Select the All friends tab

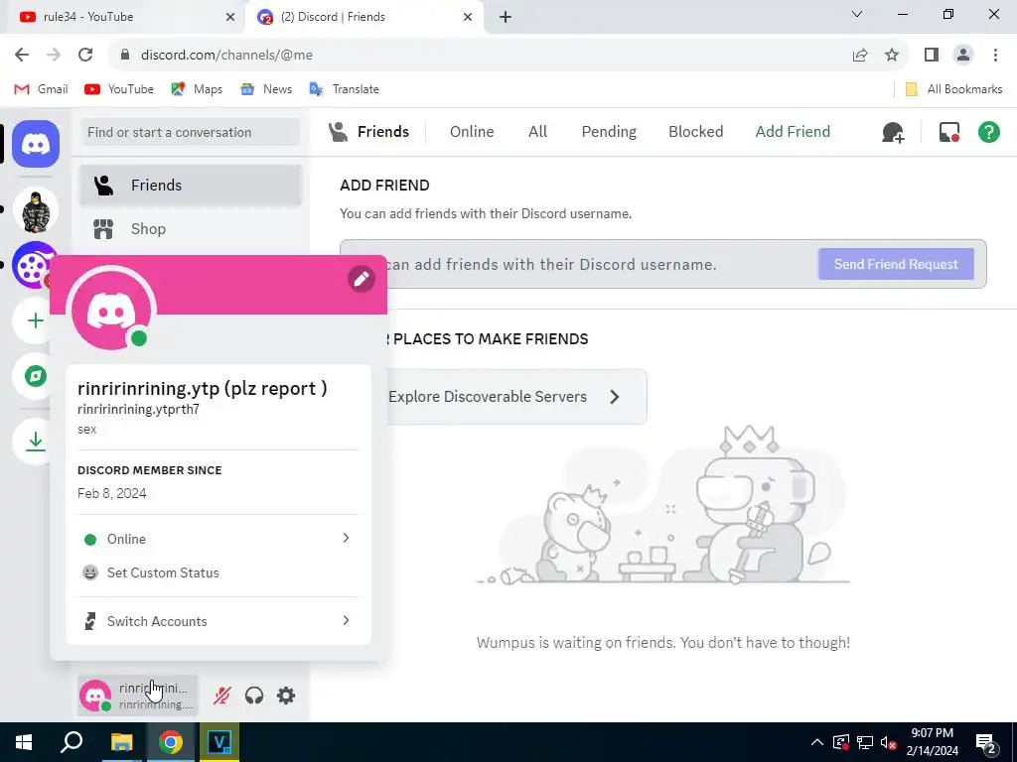537,132
